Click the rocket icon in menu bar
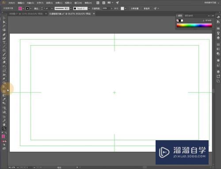221x169 pixels. [x=118, y=3]
